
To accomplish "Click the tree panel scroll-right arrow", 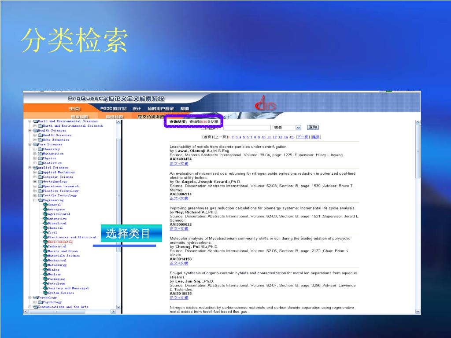I will pos(113,312).
